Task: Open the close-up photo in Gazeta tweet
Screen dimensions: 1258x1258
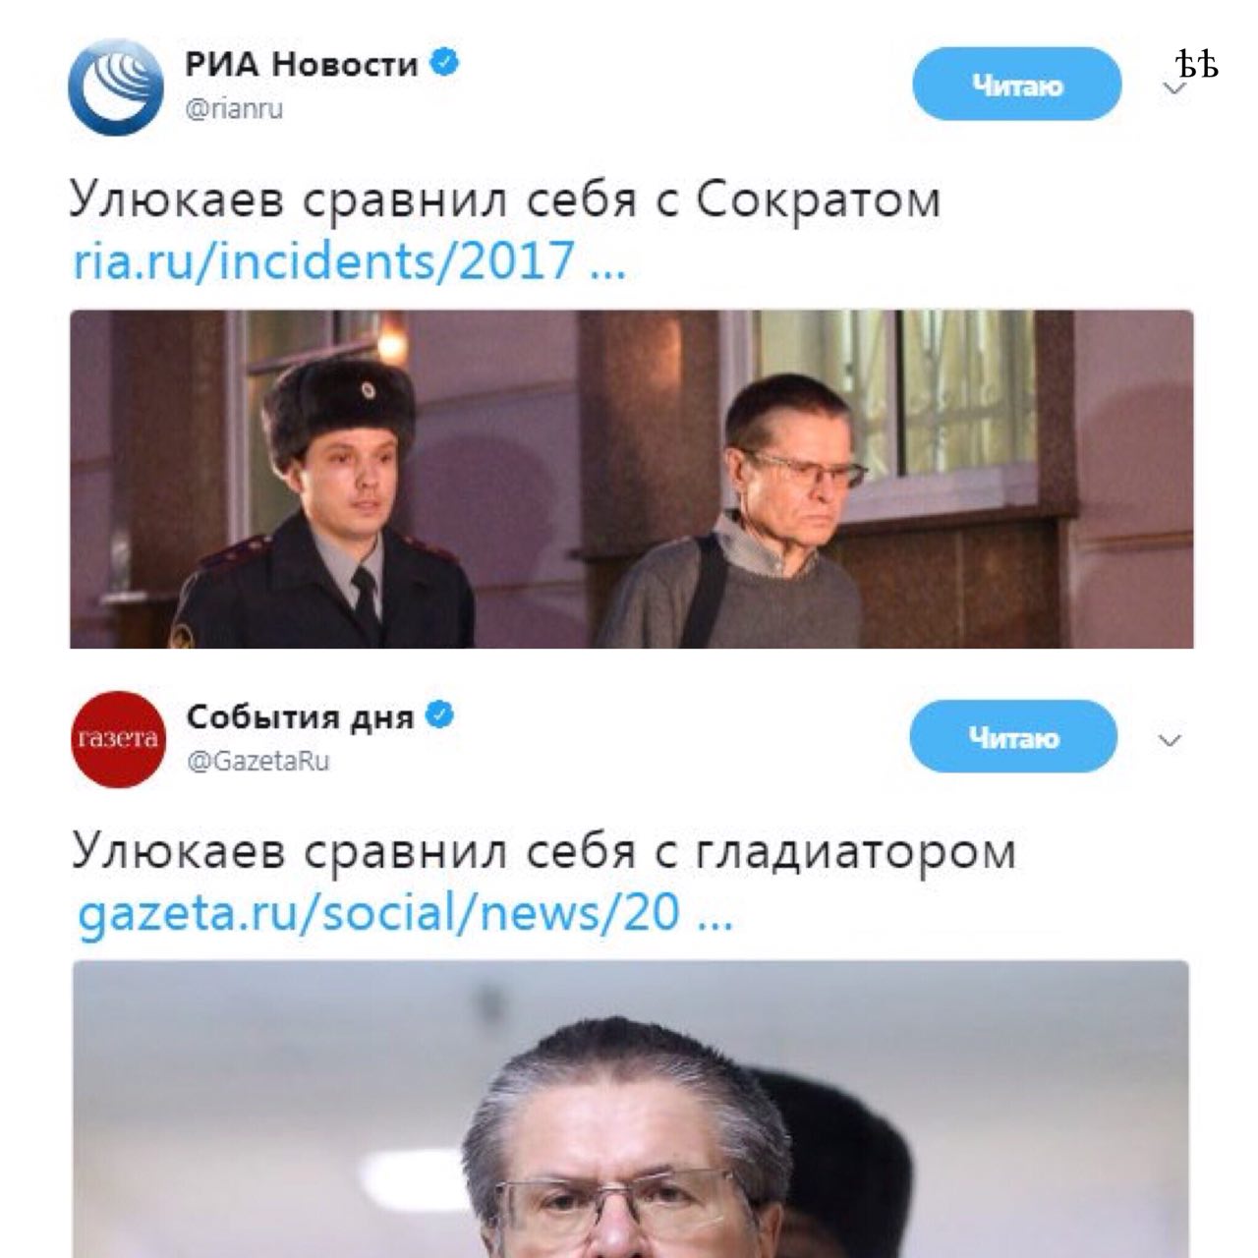Action: point(631,1109)
